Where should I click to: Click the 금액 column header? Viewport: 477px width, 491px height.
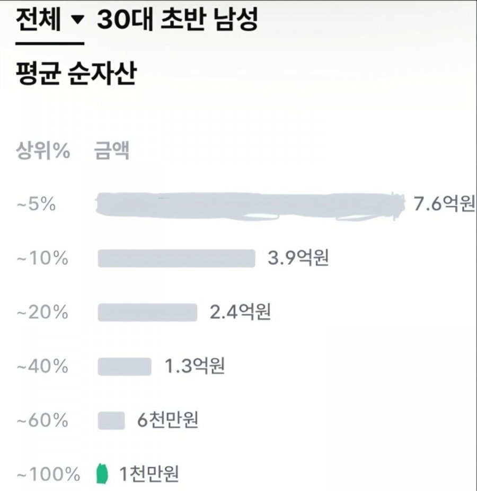tap(112, 150)
